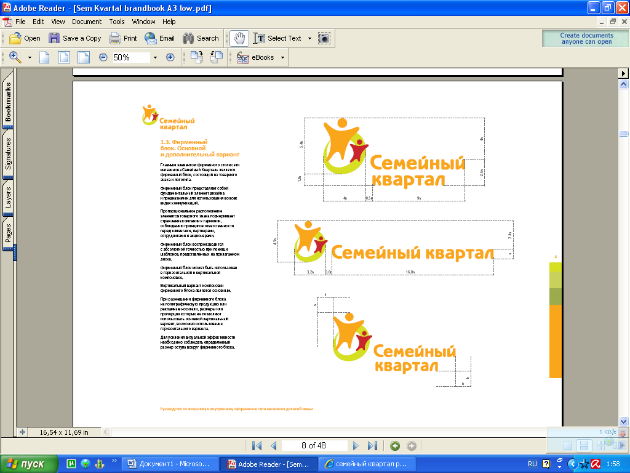630x473 pixels.
Task: Switch to the Pages side tab
Action: 8,233
